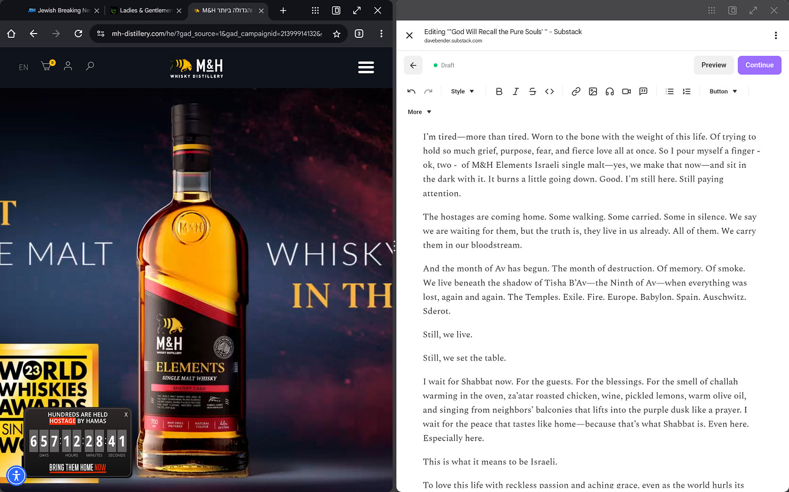Open Substack panel three-dot options

(775, 35)
